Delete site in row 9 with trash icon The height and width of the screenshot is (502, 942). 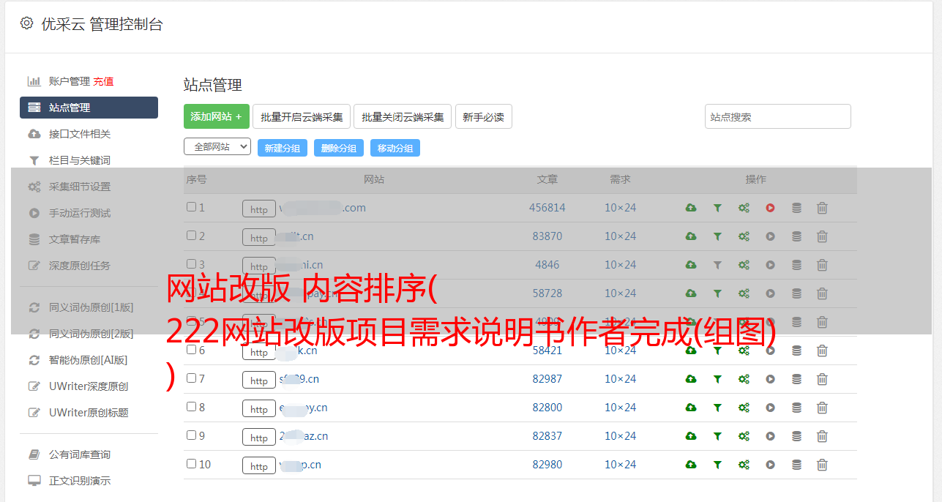(822, 436)
